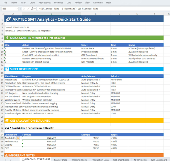Click 'Preventive maintenance planning' cell
Image resolution: width=170 pixels, height=161 pixels.
(x=51, y=107)
